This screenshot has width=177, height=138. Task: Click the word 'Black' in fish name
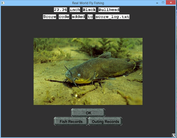[89, 10]
